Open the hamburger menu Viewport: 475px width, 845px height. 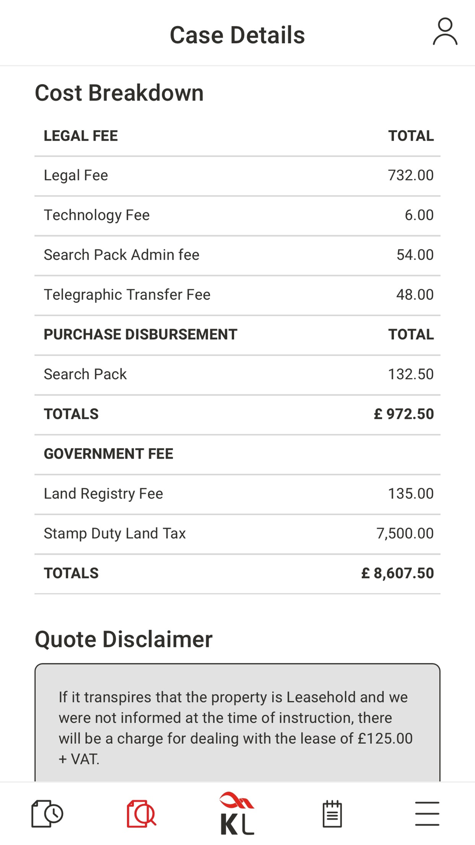427,813
